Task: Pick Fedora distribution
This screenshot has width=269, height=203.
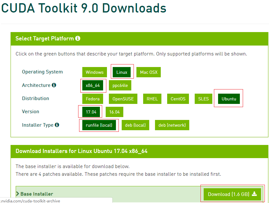Action: (x=93, y=99)
